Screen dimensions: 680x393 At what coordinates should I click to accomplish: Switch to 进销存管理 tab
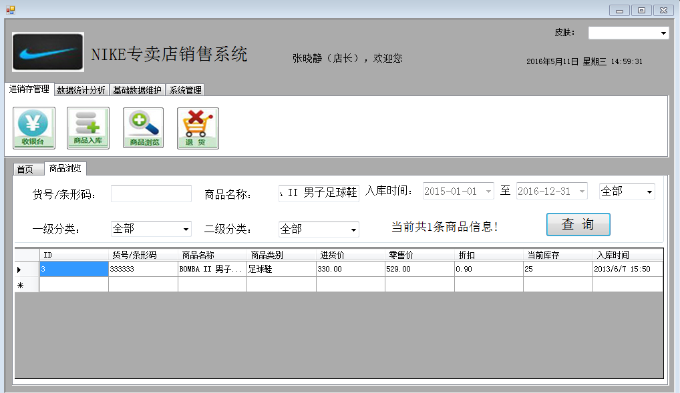click(x=29, y=89)
